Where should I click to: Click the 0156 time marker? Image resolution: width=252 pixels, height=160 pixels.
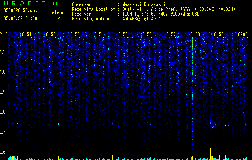(x=147, y=34)
